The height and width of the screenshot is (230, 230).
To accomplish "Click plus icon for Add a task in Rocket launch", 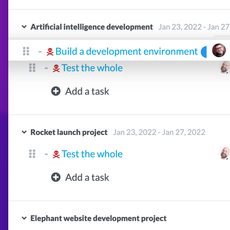I will click(56, 177).
